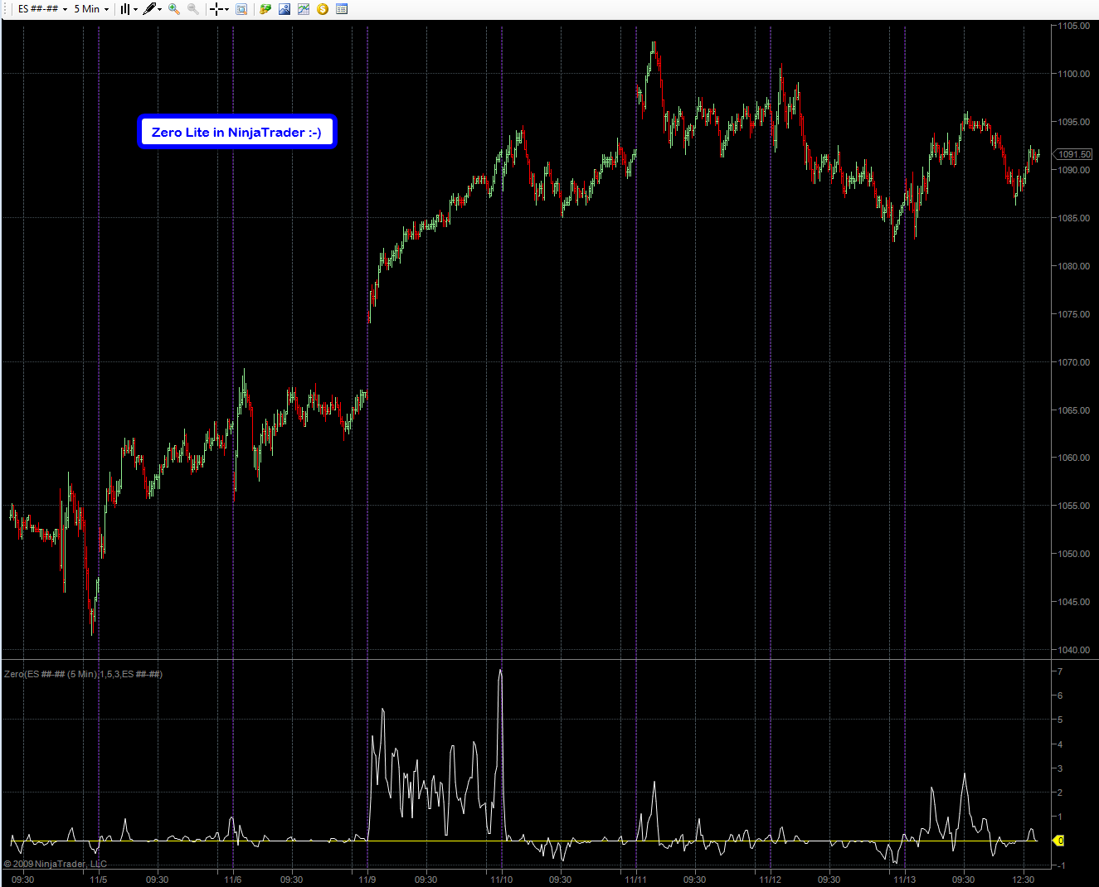
Task: Click the 1091.50 current price marker
Action: [1074, 154]
